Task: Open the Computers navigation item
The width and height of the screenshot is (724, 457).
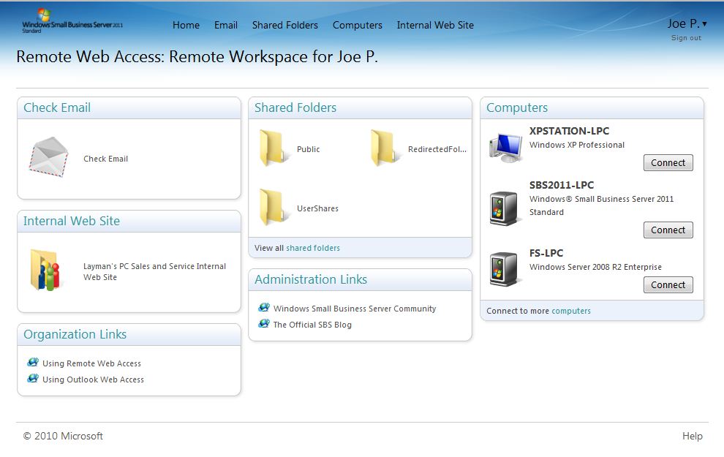Action: 358,25
